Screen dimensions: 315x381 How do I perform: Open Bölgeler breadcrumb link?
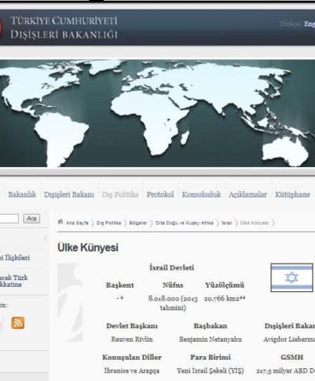pos(138,223)
